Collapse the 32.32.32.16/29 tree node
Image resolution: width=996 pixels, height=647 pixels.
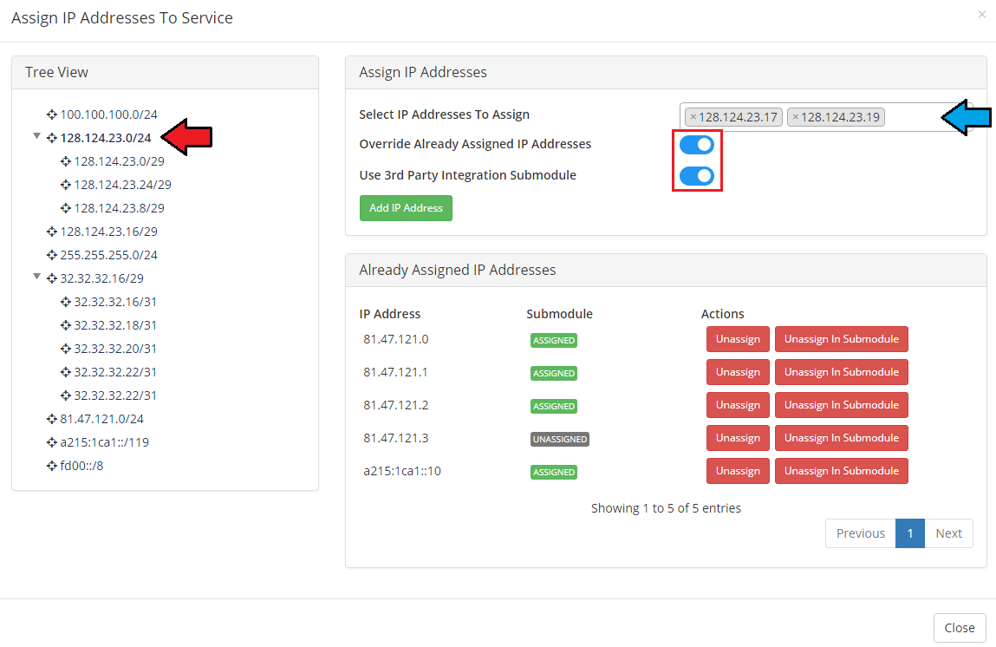click(37, 277)
